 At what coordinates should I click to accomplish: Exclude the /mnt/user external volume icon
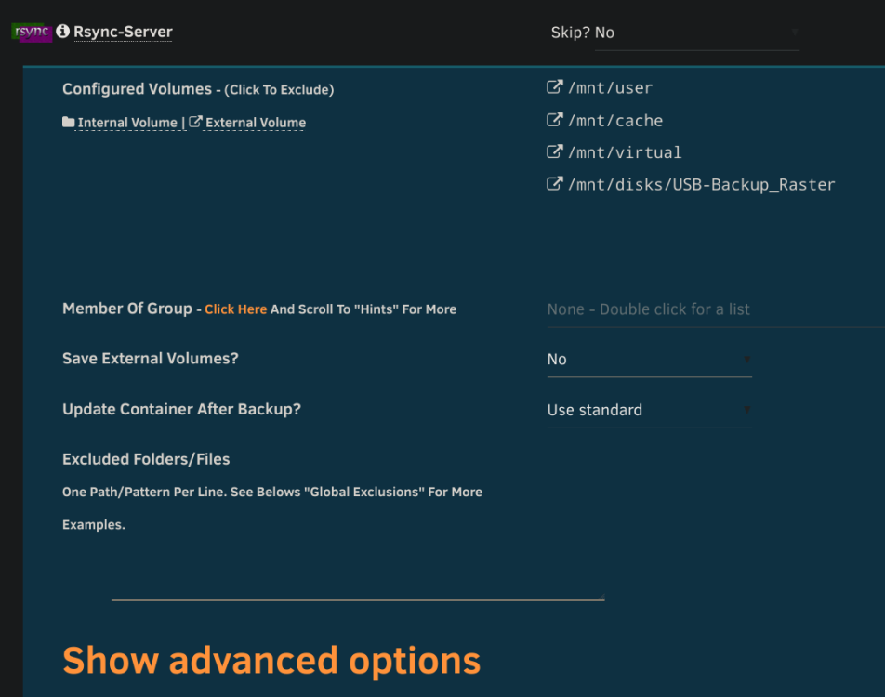[555, 87]
